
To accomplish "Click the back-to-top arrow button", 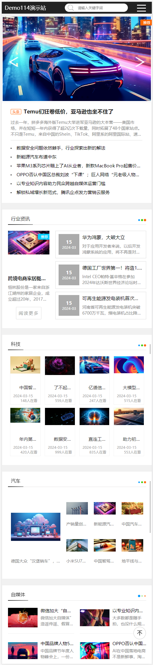I will (140, 633).
